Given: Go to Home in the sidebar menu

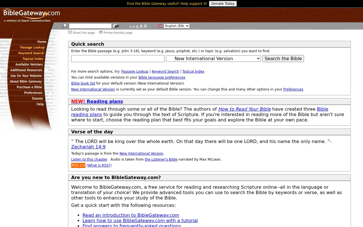Looking at the screenshot, I should pyautogui.click(x=42, y=42).
